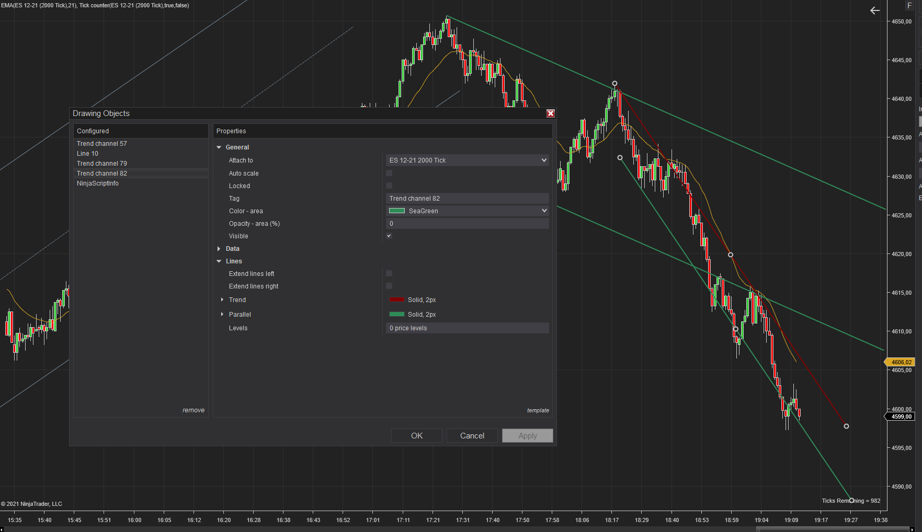Expand the Trend line properties
The height and width of the screenshot is (532, 922).
click(x=222, y=300)
